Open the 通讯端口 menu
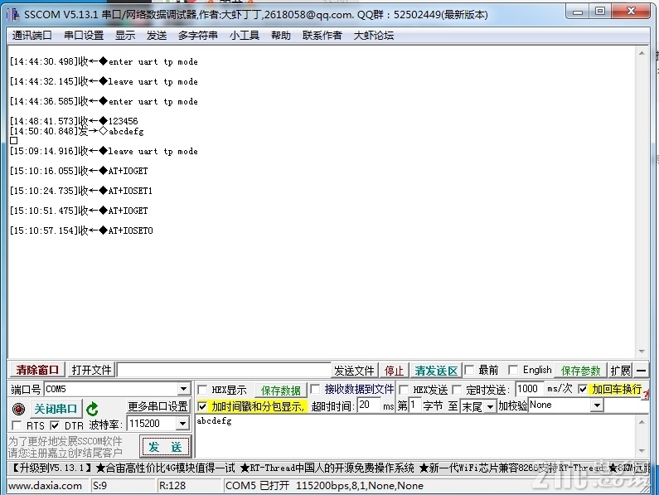 (32, 36)
